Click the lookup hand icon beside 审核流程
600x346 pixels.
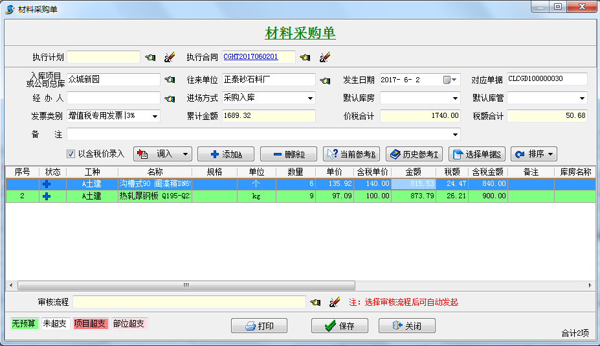click(x=315, y=303)
